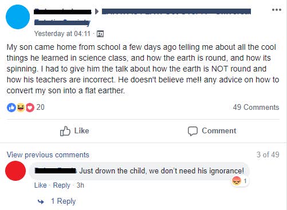Expand the 1 Reply thread
This screenshot has width=287, height=210.
[64, 201]
